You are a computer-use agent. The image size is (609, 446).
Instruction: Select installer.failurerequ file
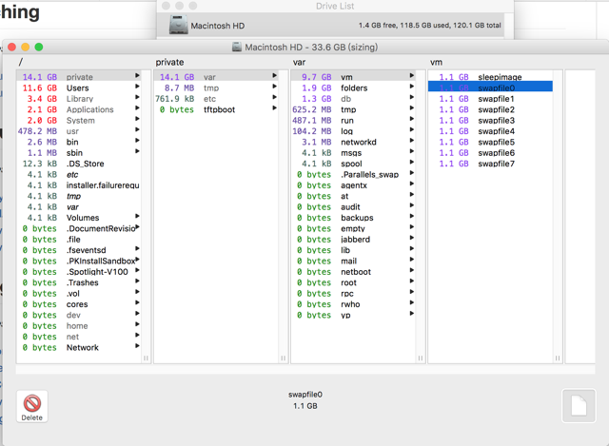[x=78, y=185]
